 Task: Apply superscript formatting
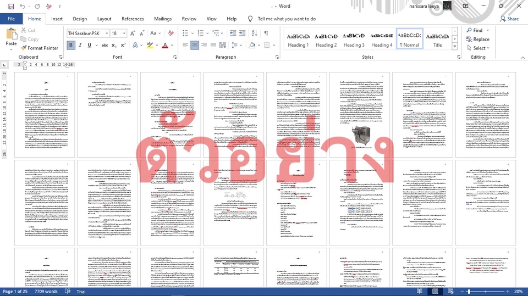tap(123, 45)
